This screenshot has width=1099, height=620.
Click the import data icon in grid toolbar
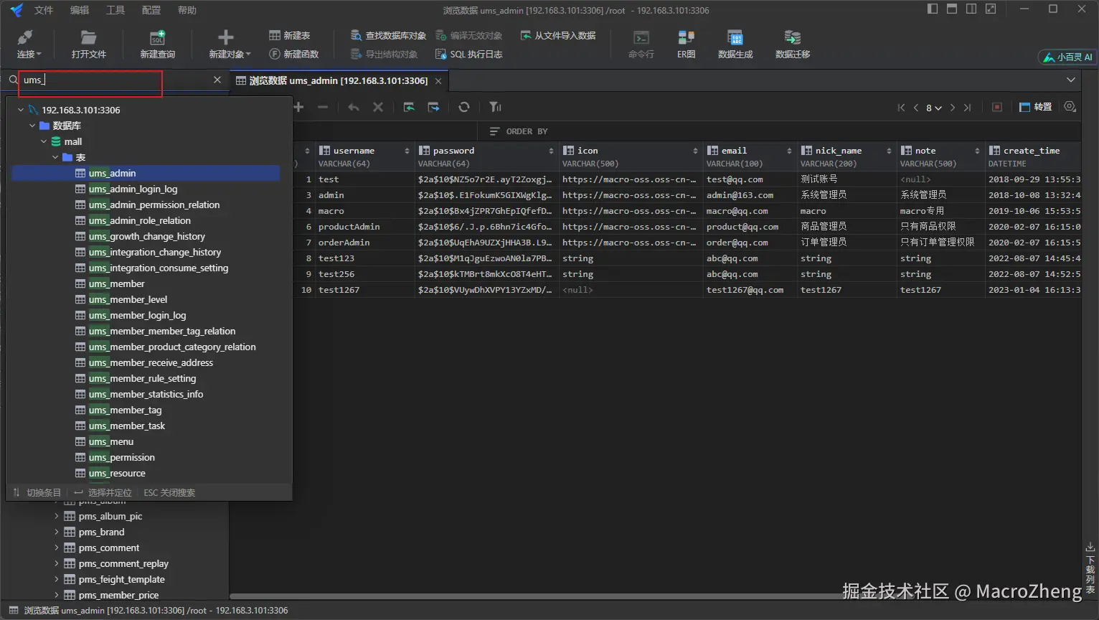click(x=409, y=107)
